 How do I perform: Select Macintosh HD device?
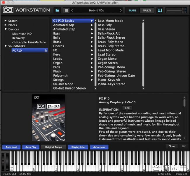point(22,34)
